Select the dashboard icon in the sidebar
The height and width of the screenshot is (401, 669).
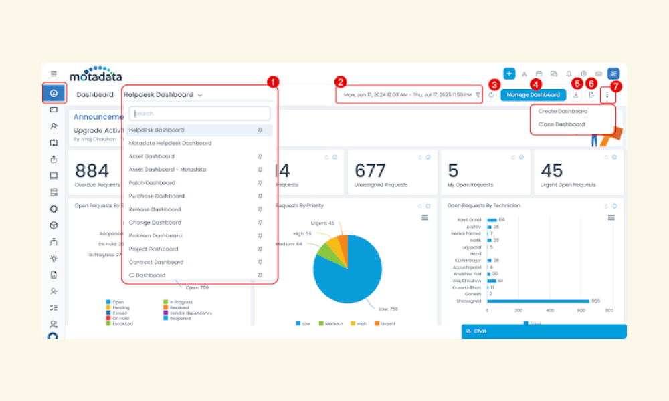[x=54, y=93]
